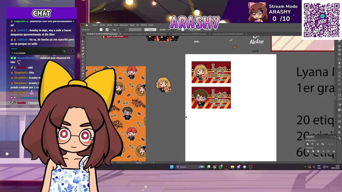Click Pathfinder Unite shape mode icon
342x192 pixels.
[x=308, y=144]
